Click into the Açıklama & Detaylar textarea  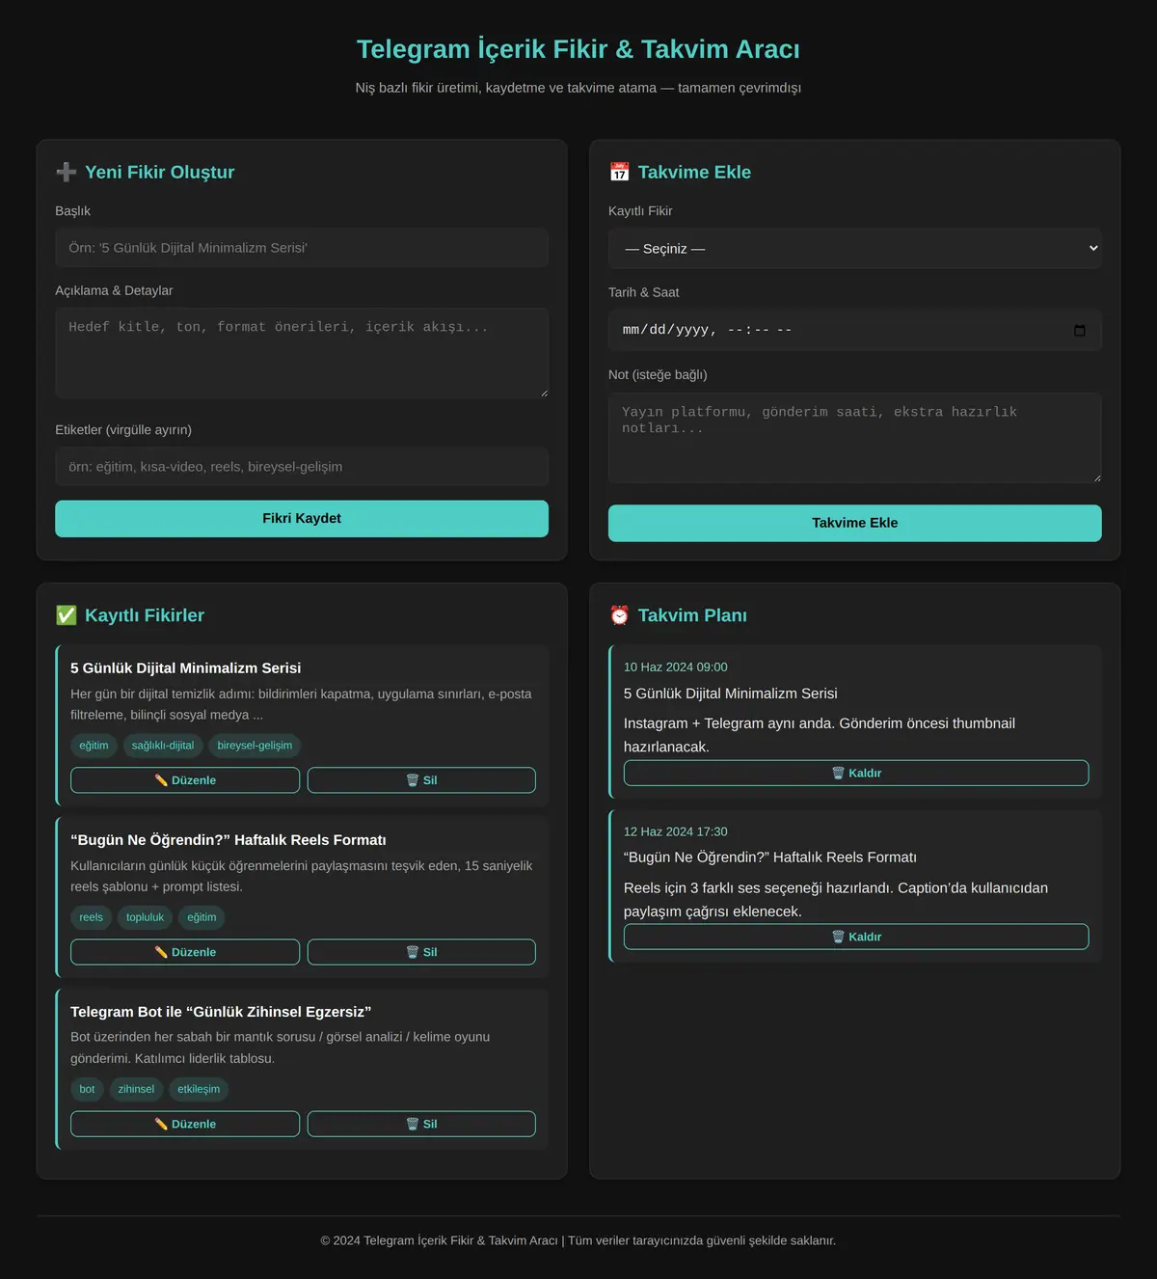click(302, 353)
